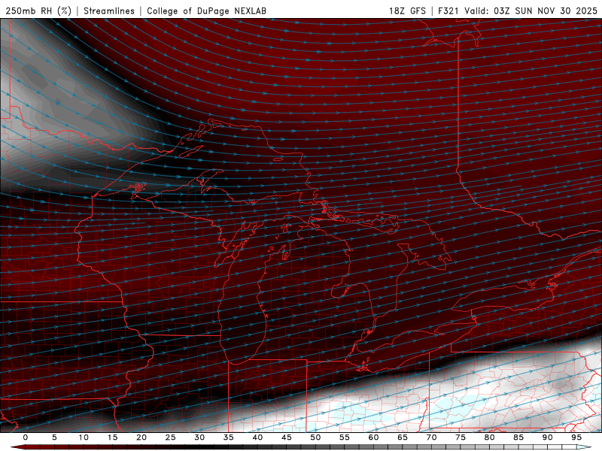Select the "18Z GFS" model run label

click(x=407, y=11)
